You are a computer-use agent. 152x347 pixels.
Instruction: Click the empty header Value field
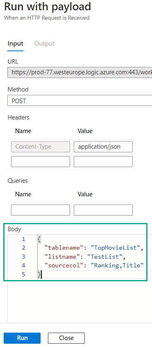(103, 161)
